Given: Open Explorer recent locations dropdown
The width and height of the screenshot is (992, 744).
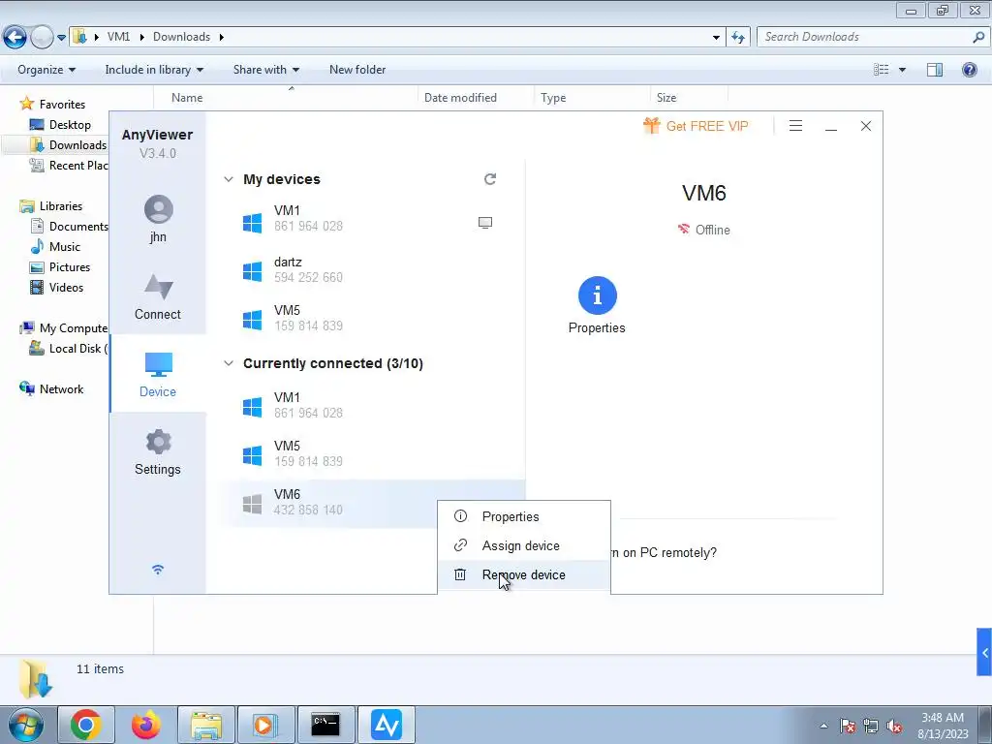Looking at the screenshot, I should 61,38.
